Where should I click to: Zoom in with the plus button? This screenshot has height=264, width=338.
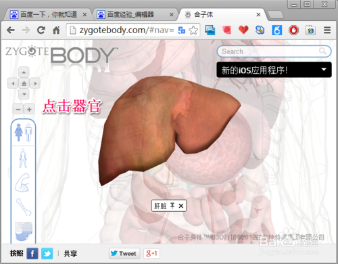click(29, 110)
